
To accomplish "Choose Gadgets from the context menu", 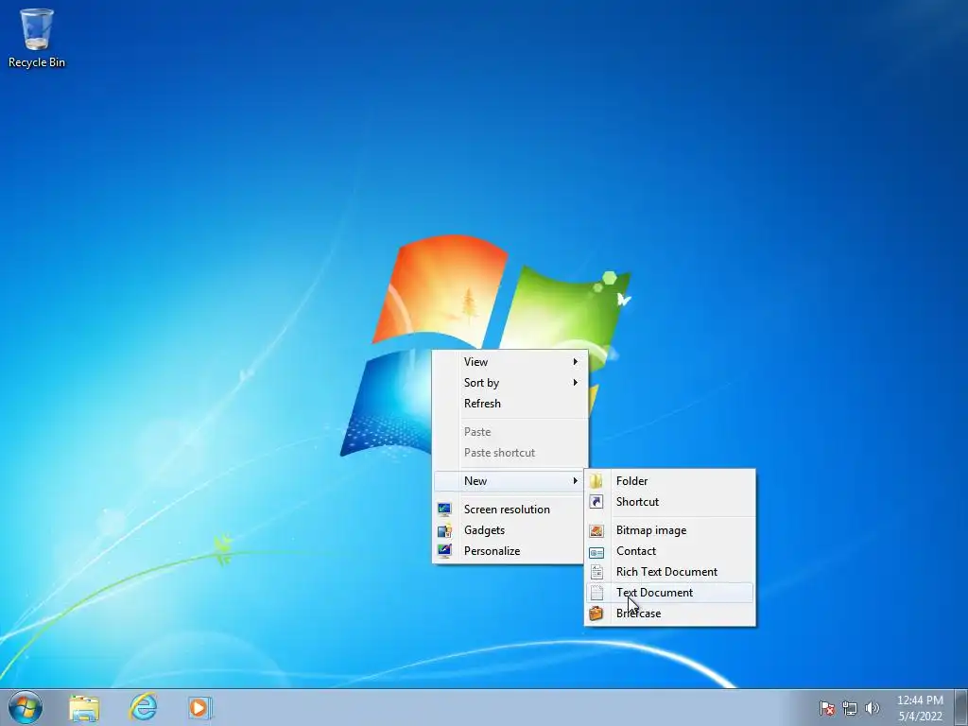I will pyautogui.click(x=510, y=530).
